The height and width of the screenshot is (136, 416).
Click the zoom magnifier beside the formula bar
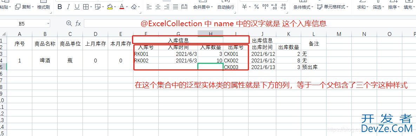coord(69,23)
